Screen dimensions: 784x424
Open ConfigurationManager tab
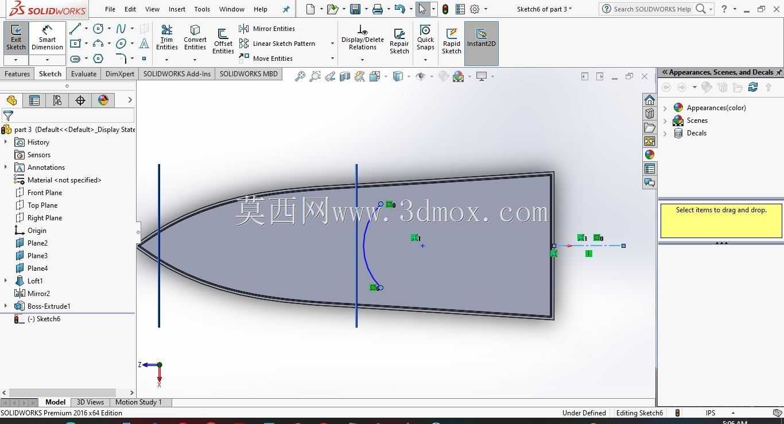pyautogui.click(x=57, y=100)
